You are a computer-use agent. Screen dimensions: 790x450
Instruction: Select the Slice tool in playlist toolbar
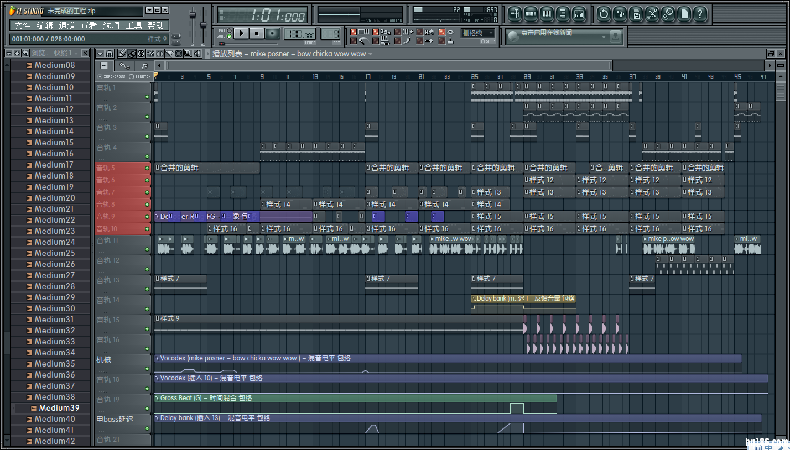169,53
